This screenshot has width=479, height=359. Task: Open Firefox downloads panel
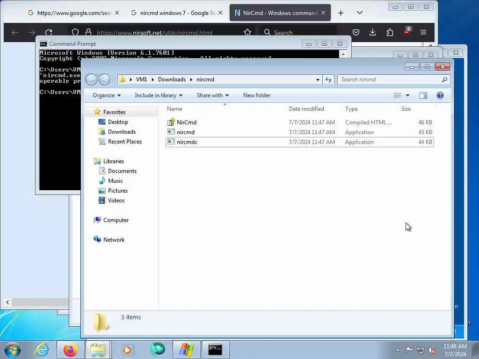click(372, 32)
